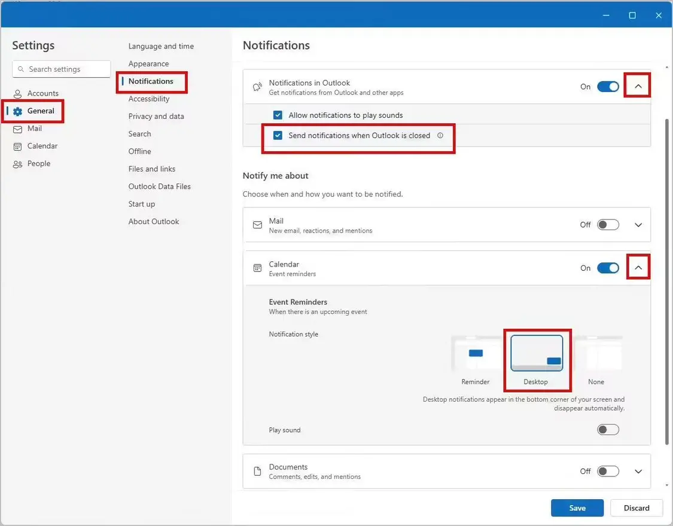Click the Notifications in Outlook bell icon
Screen dimensions: 673x526
(x=257, y=87)
